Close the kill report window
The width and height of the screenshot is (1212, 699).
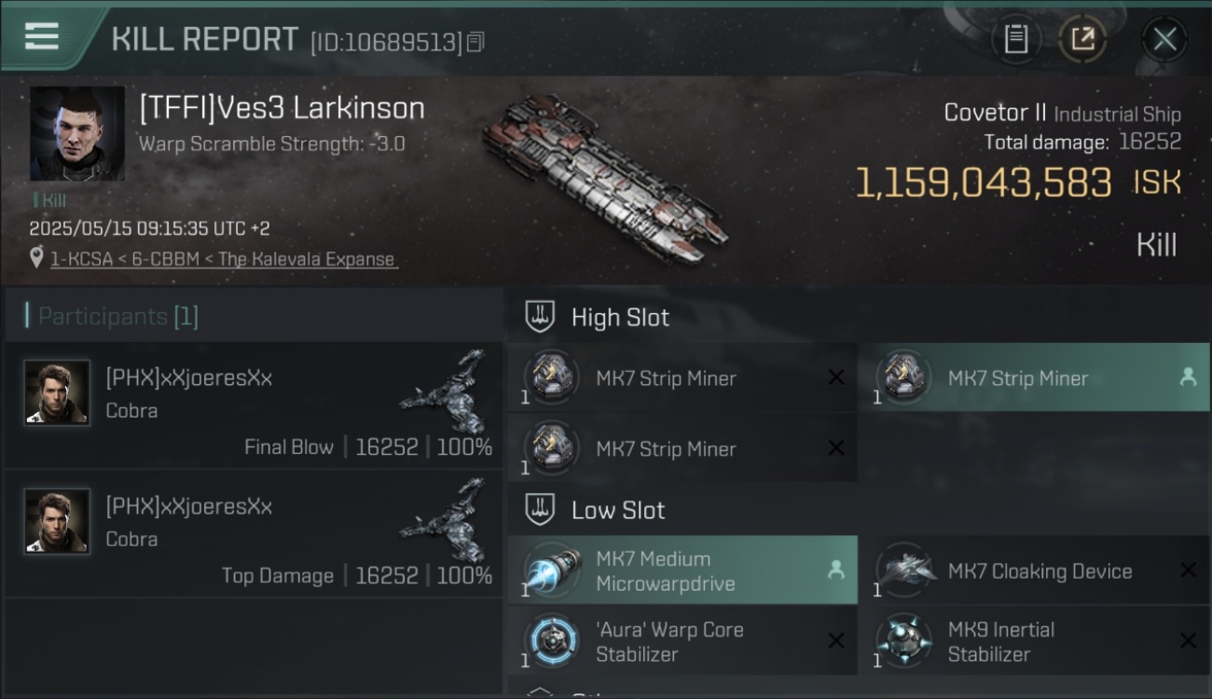1165,39
